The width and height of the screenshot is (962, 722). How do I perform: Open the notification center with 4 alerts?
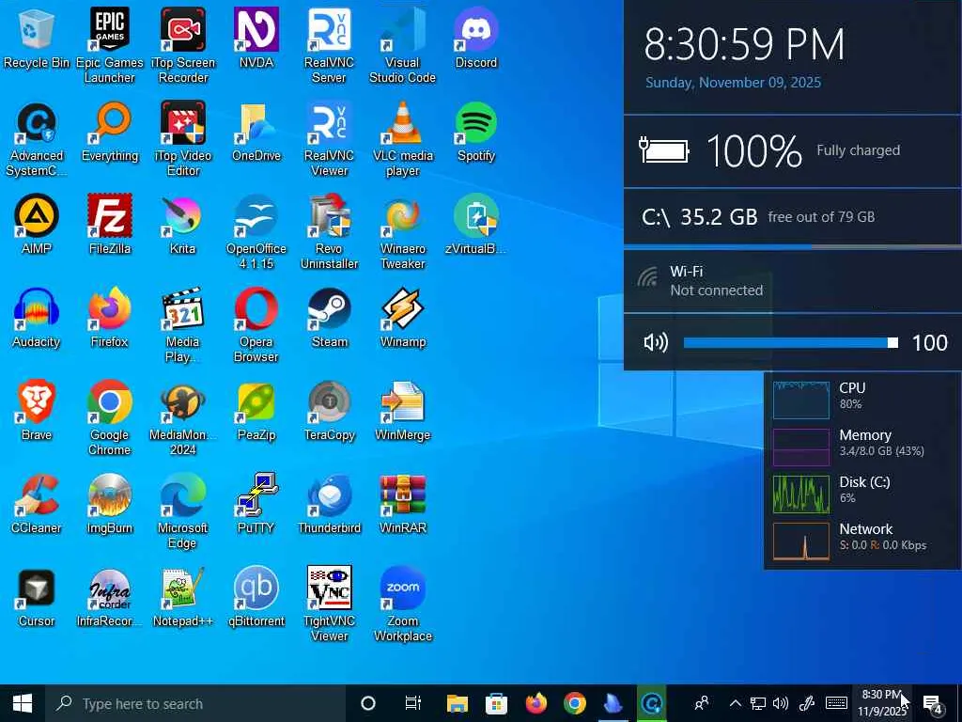coord(933,703)
